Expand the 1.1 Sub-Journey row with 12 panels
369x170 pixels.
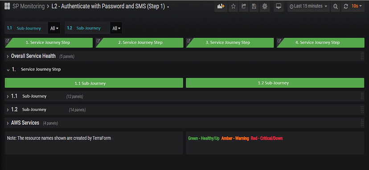click(8, 96)
